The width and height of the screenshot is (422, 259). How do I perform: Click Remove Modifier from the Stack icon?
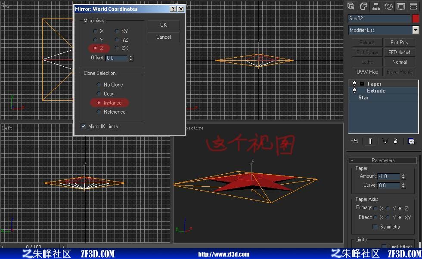395,141
